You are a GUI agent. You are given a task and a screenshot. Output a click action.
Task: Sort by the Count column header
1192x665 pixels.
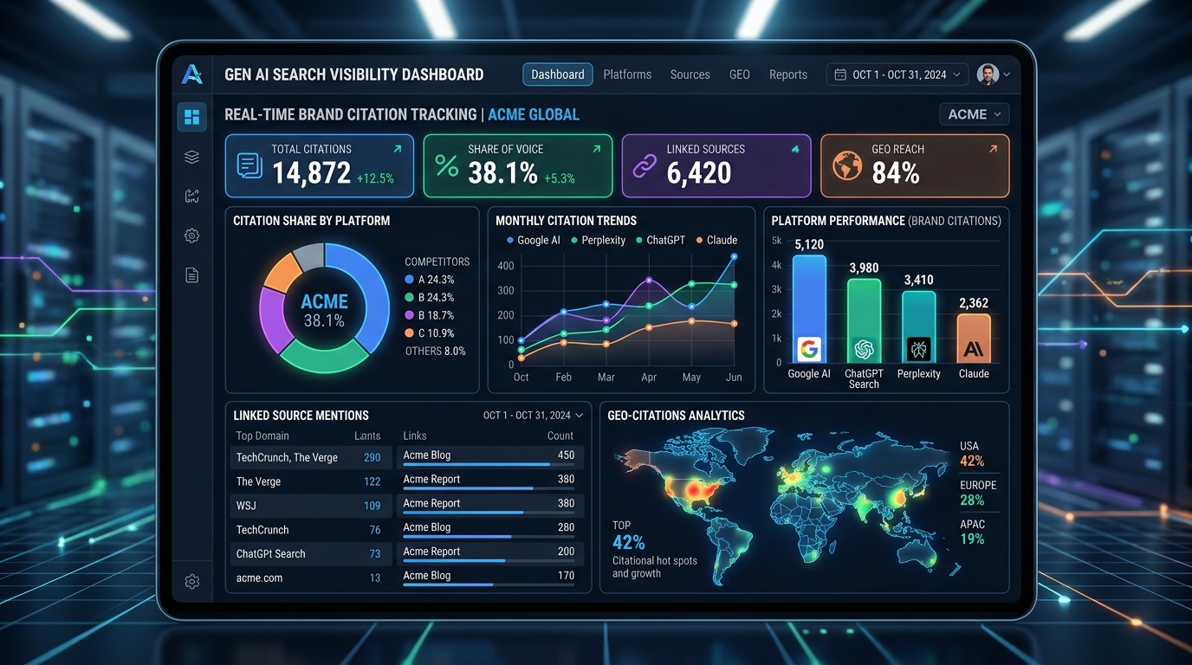pyautogui.click(x=560, y=436)
